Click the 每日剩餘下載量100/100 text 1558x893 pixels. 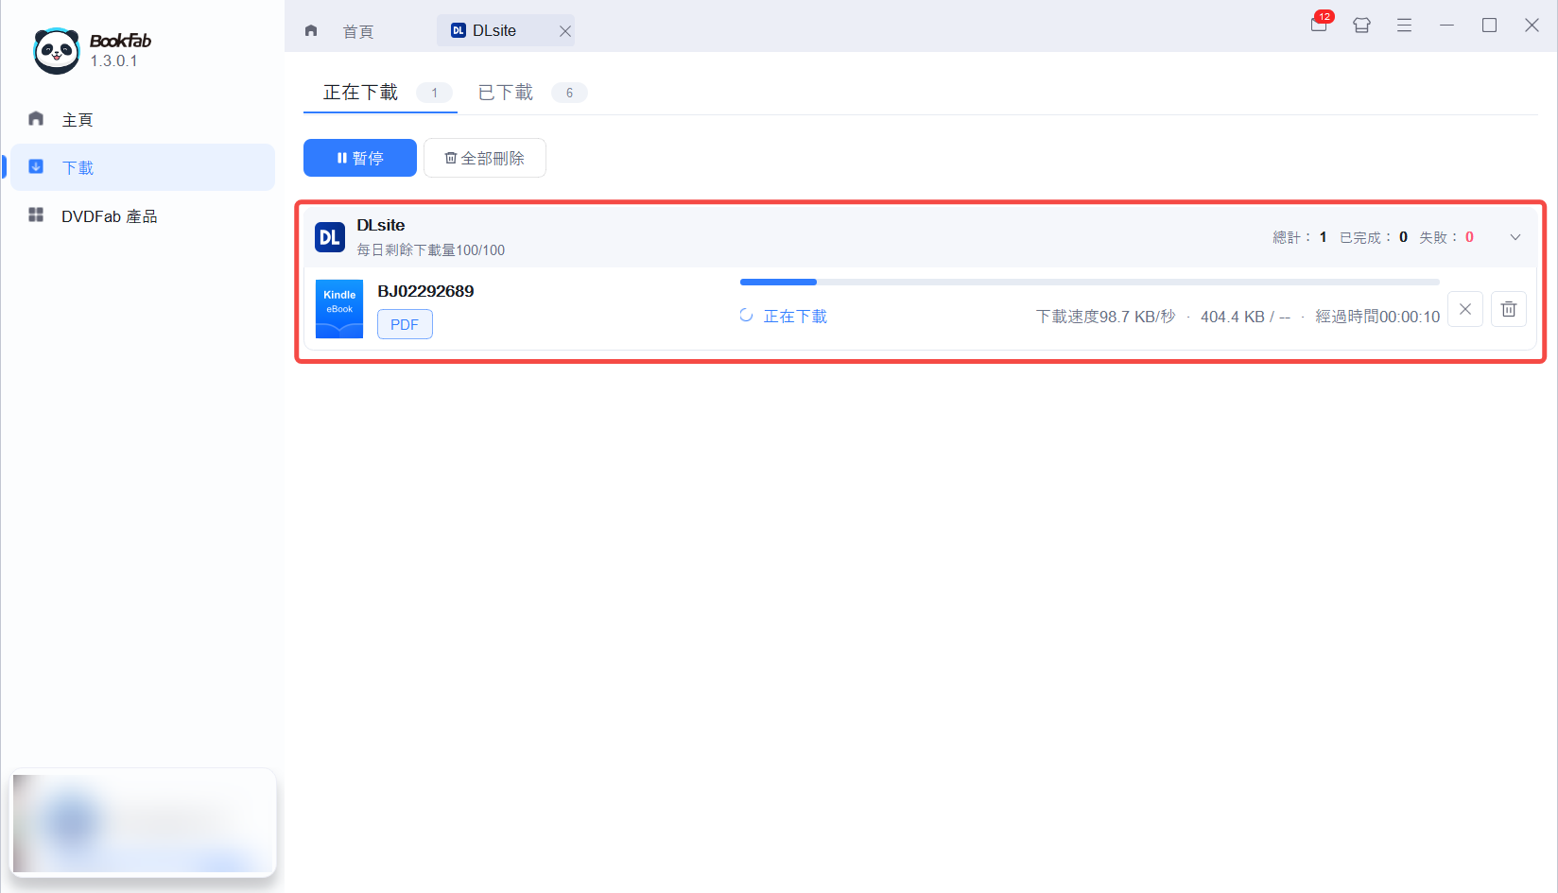tap(431, 250)
